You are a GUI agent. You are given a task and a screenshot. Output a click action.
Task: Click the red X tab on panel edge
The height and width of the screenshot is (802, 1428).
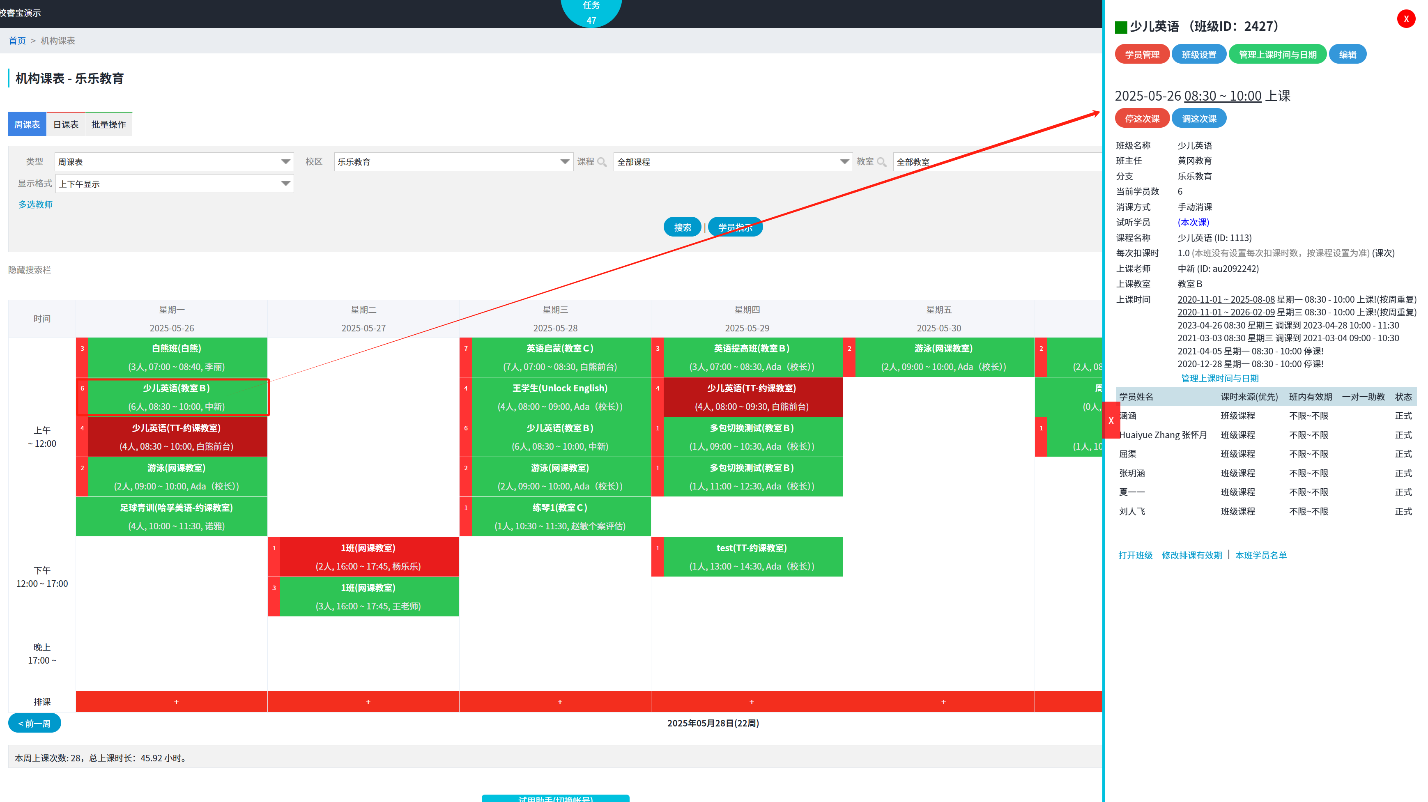[1111, 420]
